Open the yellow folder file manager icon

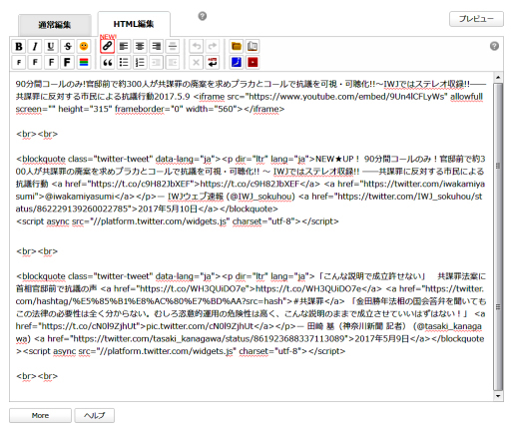point(237,46)
